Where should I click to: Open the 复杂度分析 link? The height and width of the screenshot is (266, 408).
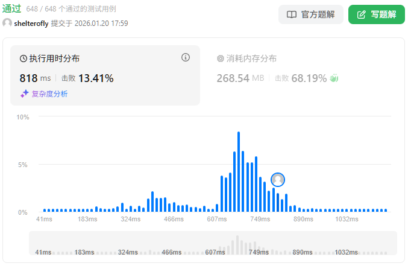pyautogui.click(x=49, y=93)
